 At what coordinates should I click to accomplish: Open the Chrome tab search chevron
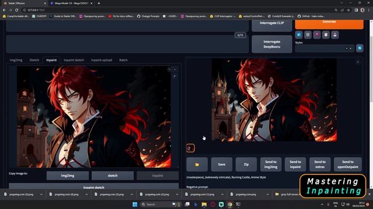click(342, 3)
